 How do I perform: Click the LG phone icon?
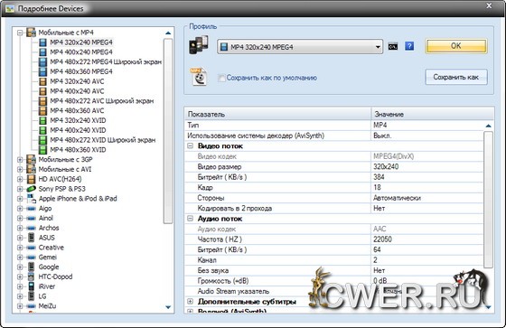pyautogui.click(x=31, y=296)
